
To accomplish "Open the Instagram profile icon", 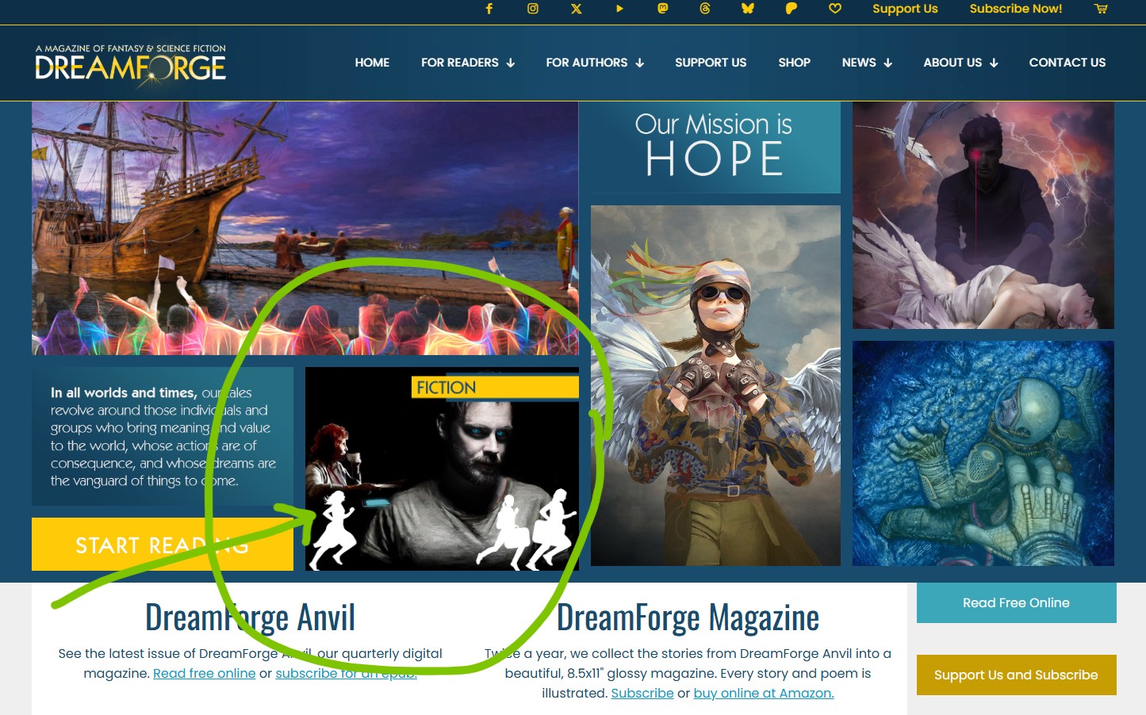I will 532,10.
